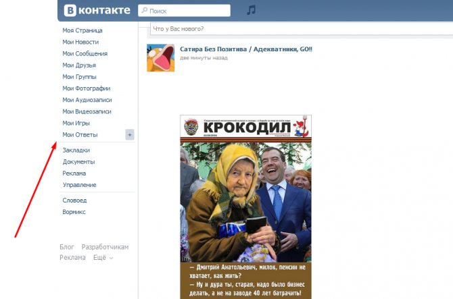Go to Мои Новости
The height and width of the screenshot is (299, 453).
80,42
